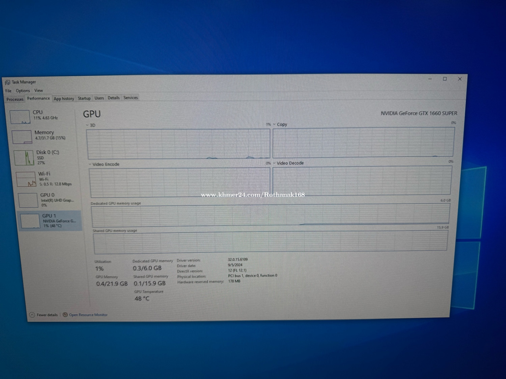Click the Video Encode graph
The image size is (506, 379).
click(180, 182)
